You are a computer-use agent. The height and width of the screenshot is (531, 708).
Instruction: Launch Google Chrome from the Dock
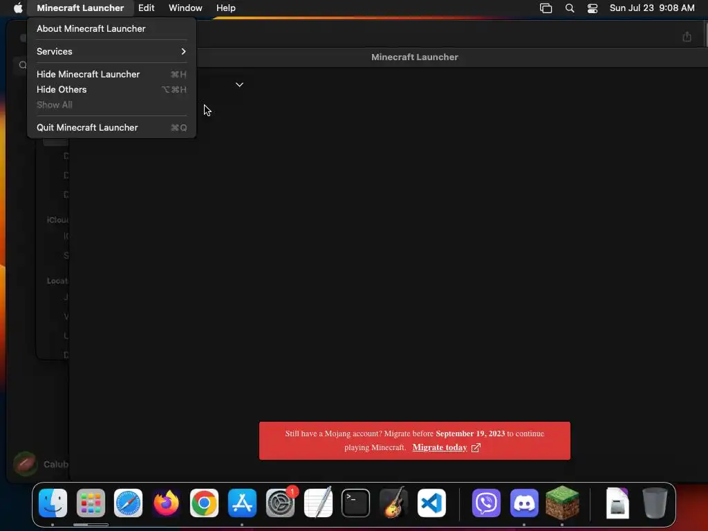[x=204, y=503]
